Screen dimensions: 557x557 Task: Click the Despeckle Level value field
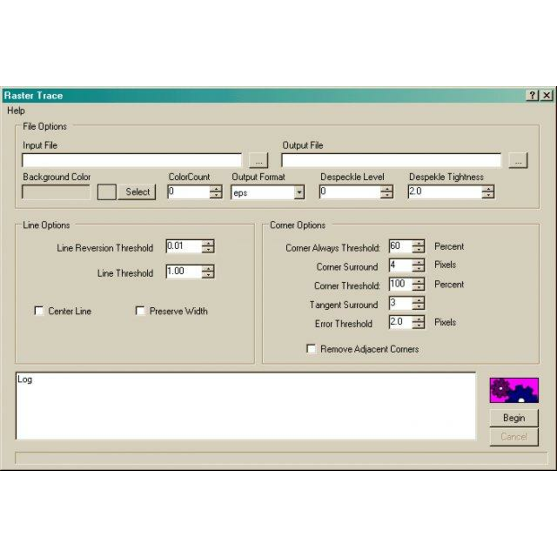(350, 192)
